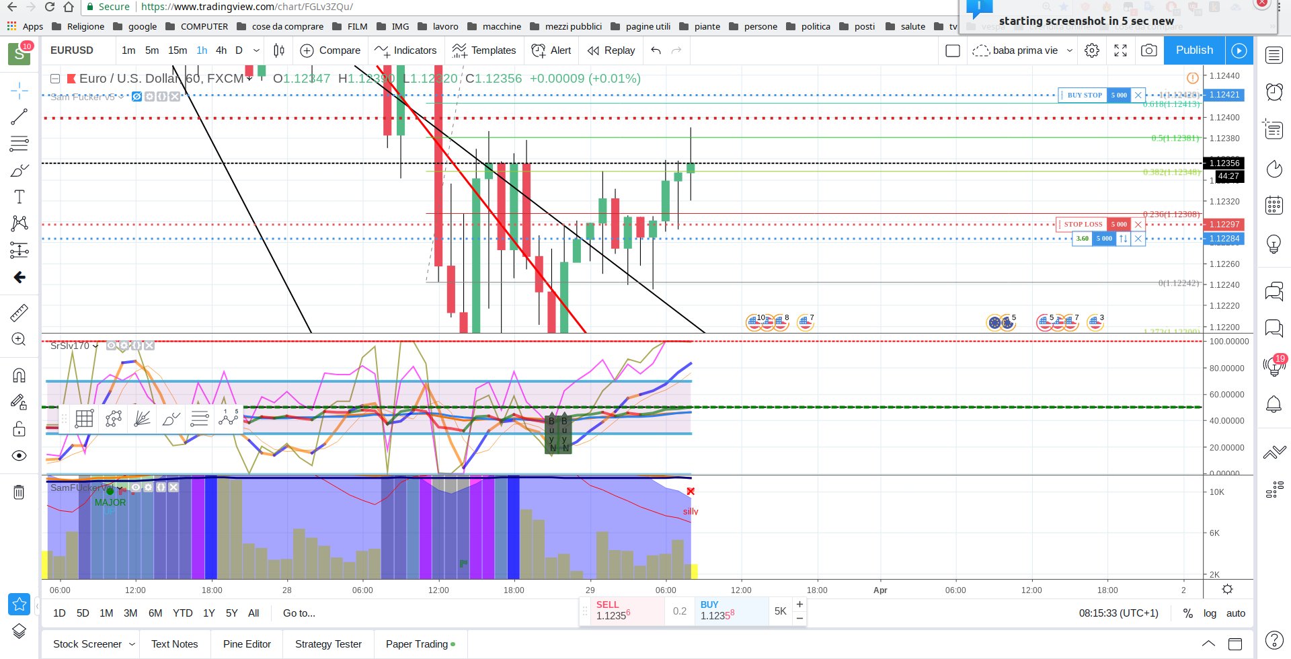The image size is (1291, 659).
Task: Click the back arrow in left toolbar
Action: pos(19,277)
